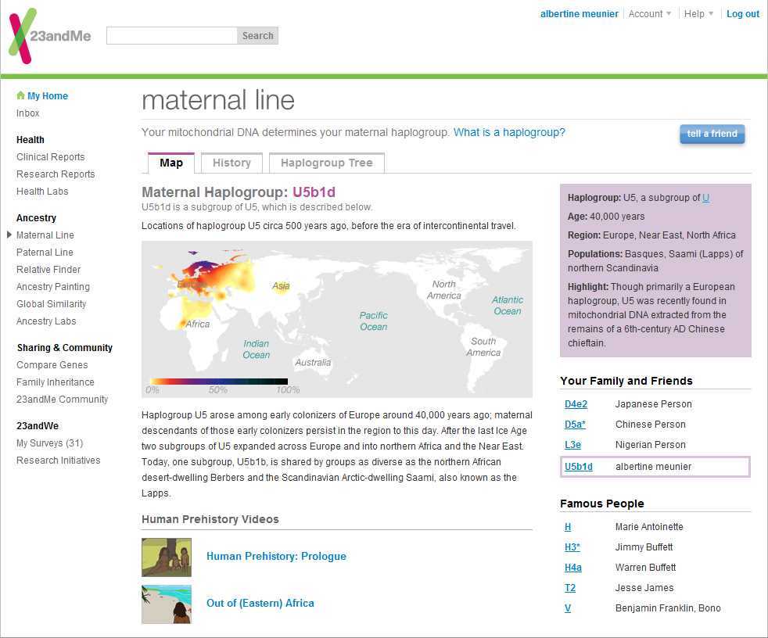Viewport: 768px width, 638px height.
Task: Open Ancestry Labs
Action: point(46,321)
